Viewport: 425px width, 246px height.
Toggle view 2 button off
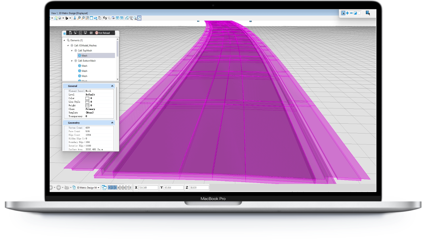coord(112,187)
